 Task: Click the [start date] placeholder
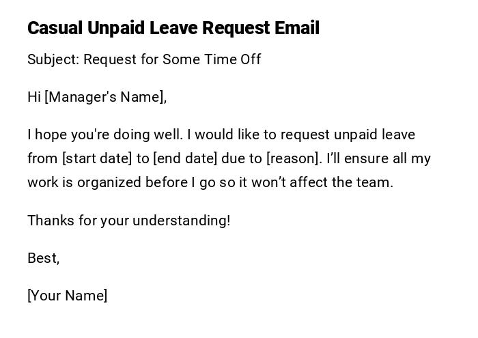click(97, 158)
